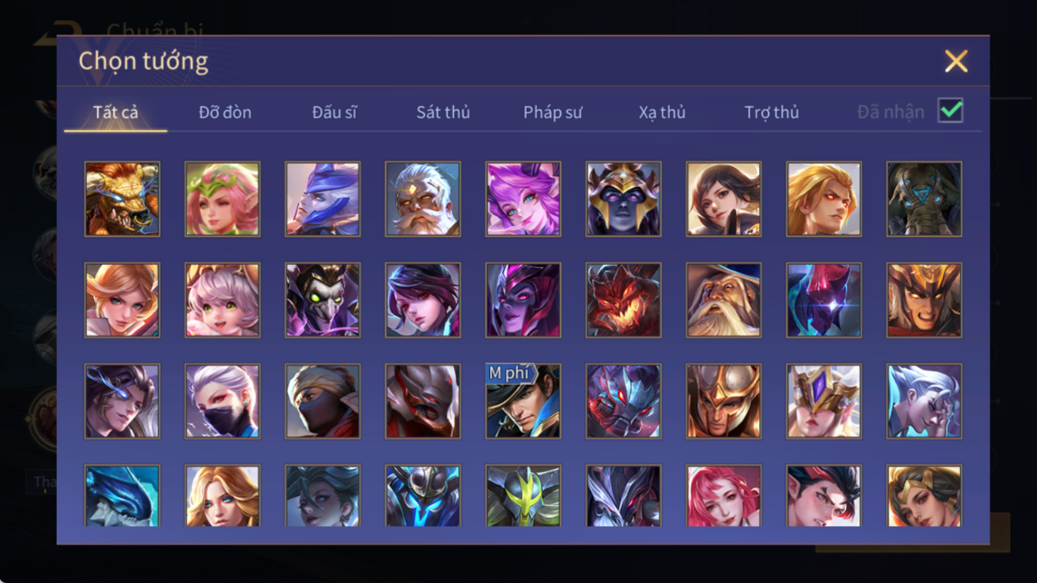Select the elephant-faced armored hero portrait
This screenshot has width=1037, height=583.
[924, 199]
